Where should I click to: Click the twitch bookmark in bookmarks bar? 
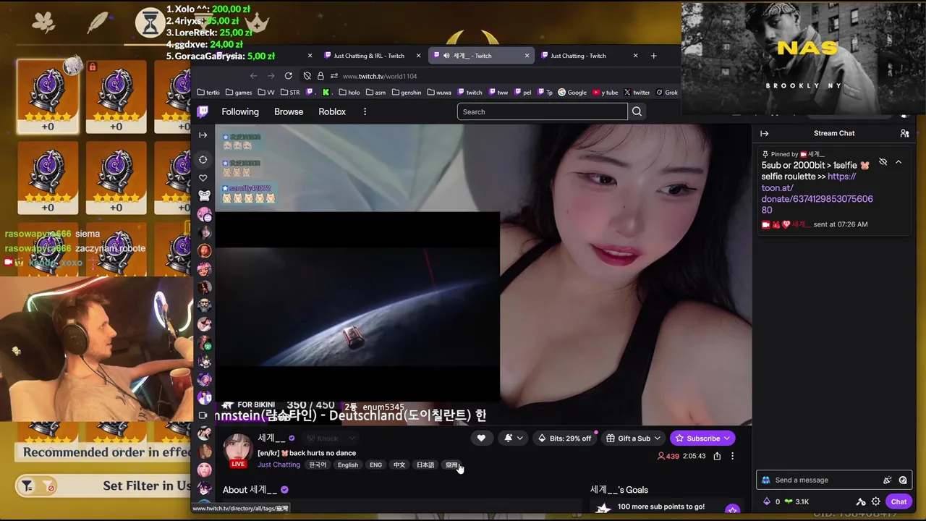[x=470, y=93]
